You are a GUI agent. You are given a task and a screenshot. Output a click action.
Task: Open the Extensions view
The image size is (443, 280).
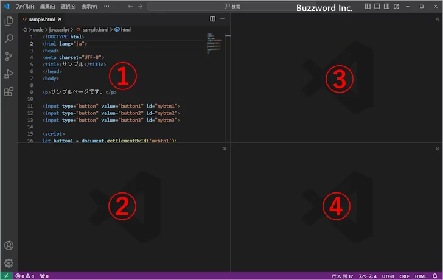click(x=9, y=92)
